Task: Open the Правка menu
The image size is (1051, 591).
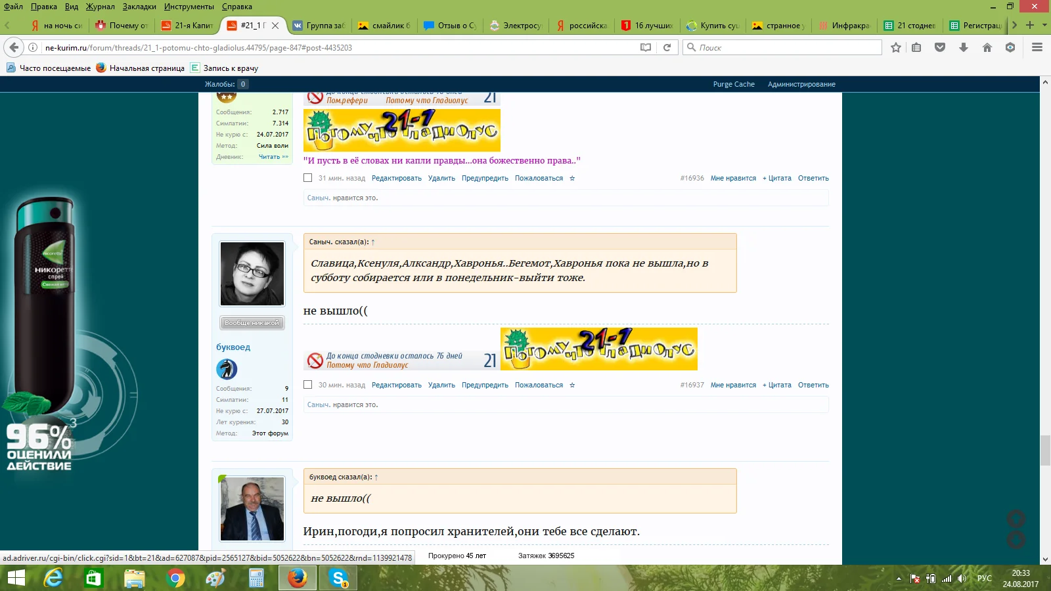Action: (x=44, y=7)
